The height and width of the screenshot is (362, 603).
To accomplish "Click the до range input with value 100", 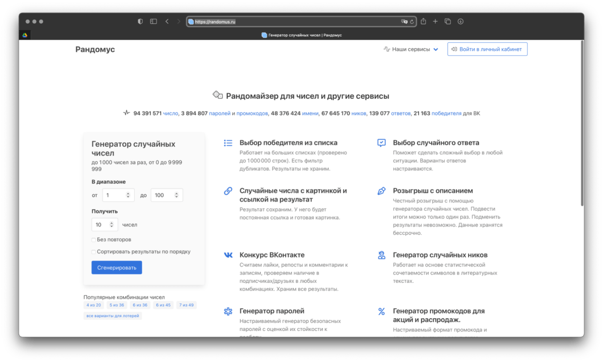I will [x=167, y=195].
